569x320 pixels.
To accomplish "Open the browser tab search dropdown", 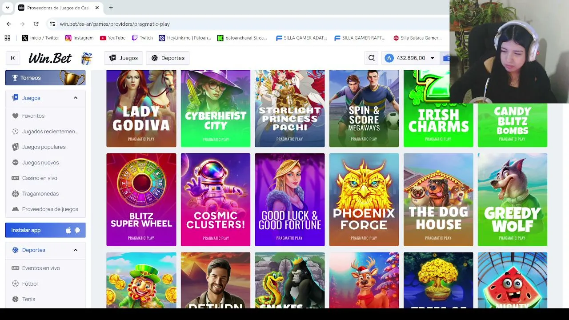I will tap(8, 8).
